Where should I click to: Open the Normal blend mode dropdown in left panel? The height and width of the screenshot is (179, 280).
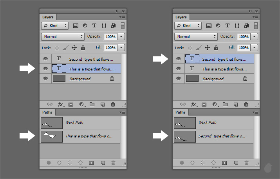coord(63,36)
